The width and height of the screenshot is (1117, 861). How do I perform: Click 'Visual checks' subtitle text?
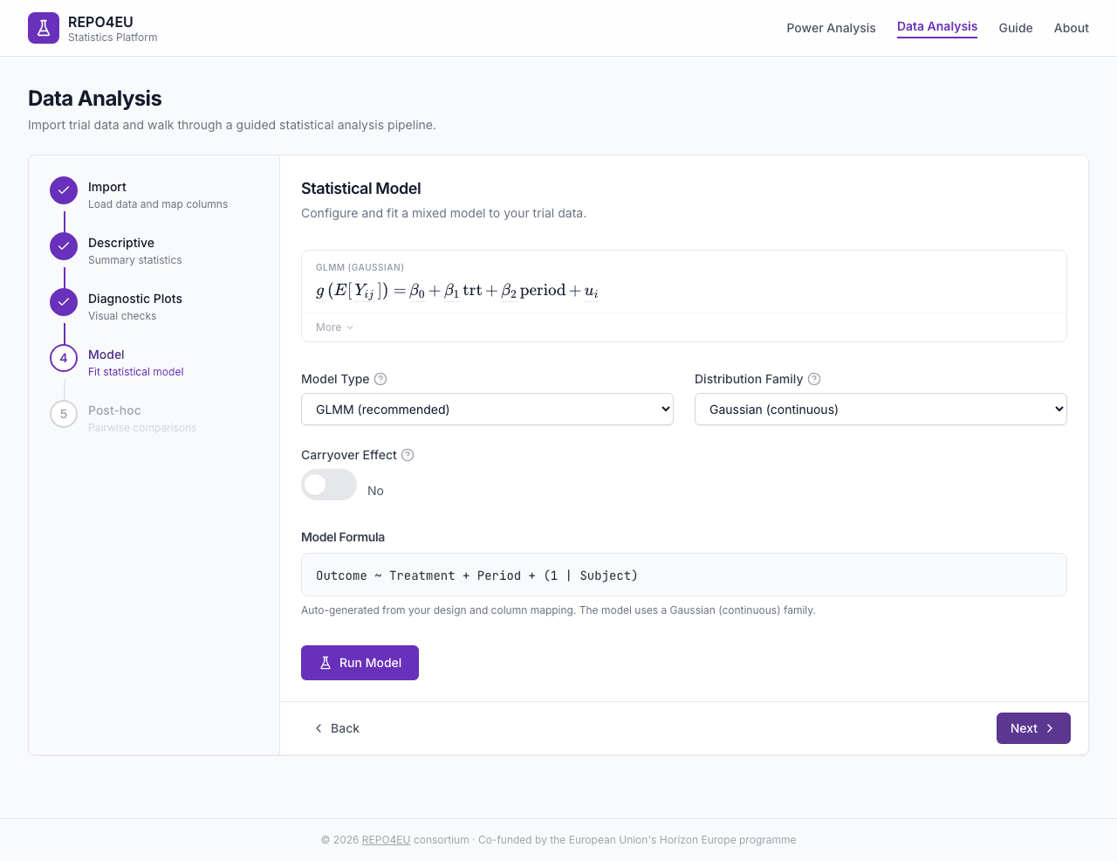[122, 316]
